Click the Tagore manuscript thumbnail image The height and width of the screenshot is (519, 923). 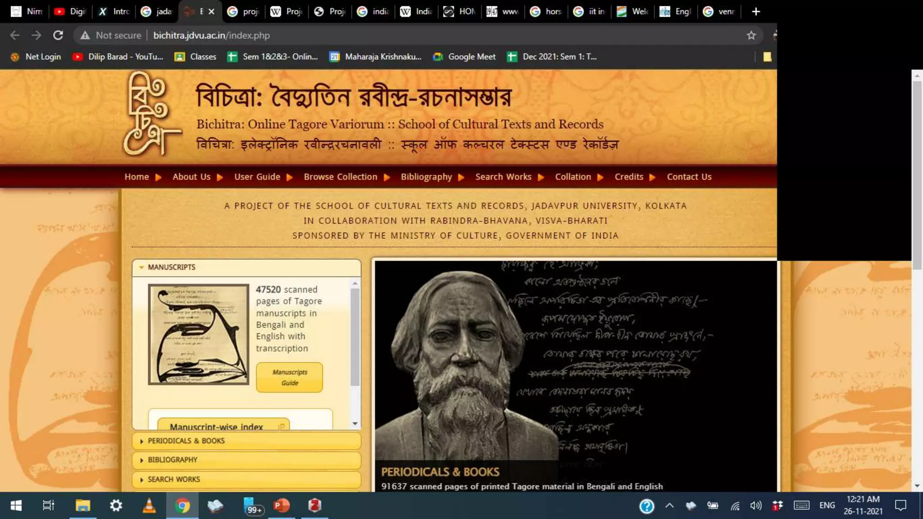(x=198, y=334)
